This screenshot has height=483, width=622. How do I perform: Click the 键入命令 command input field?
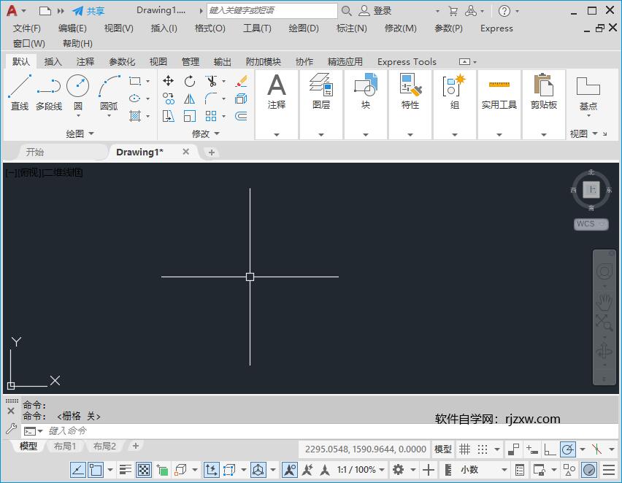pos(318,430)
